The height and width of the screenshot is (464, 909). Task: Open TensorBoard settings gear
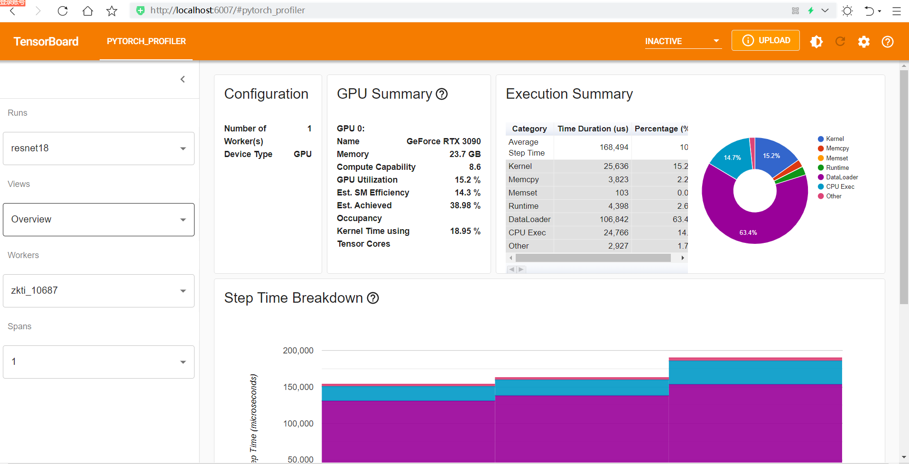click(x=864, y=42)
